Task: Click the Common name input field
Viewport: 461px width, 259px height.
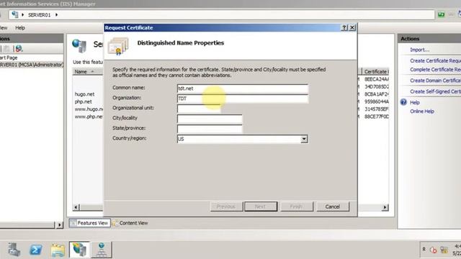Action: click(243, 88)
